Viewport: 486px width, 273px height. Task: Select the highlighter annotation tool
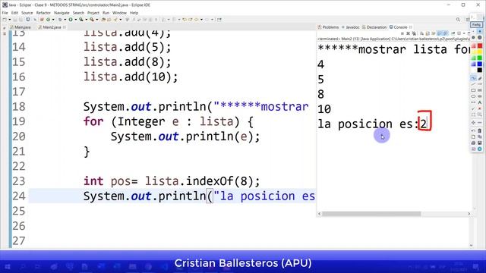pyautogui.click(x=479, y=78)
